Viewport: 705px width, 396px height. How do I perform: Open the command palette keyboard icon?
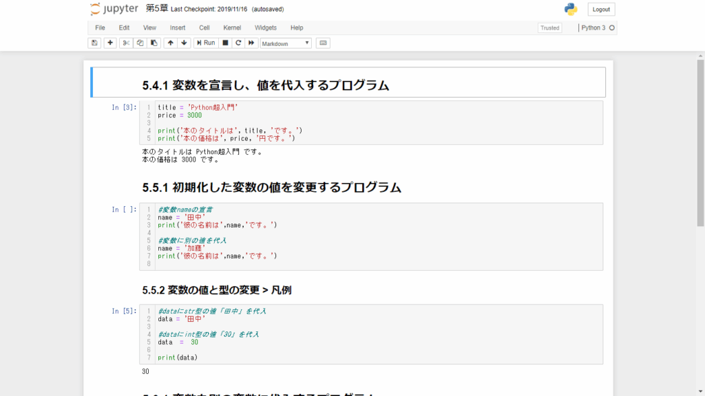pos(323,43)
